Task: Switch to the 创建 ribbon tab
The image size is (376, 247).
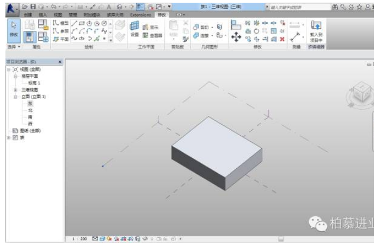Action: click(28, 15)
